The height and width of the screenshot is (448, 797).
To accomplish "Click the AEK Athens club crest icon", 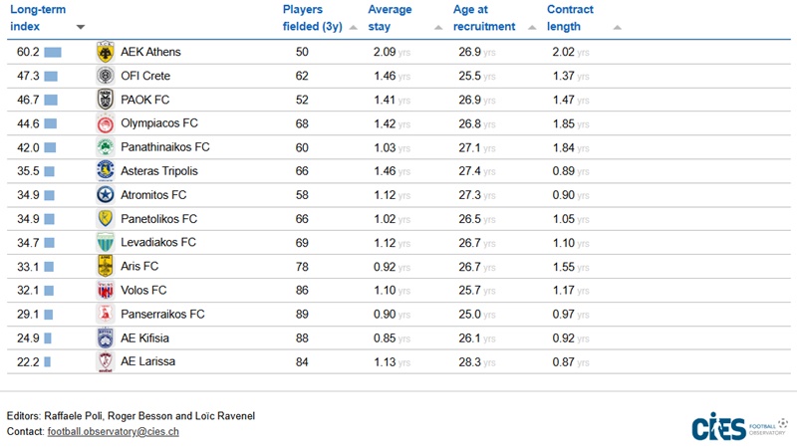I will [105, 52].
